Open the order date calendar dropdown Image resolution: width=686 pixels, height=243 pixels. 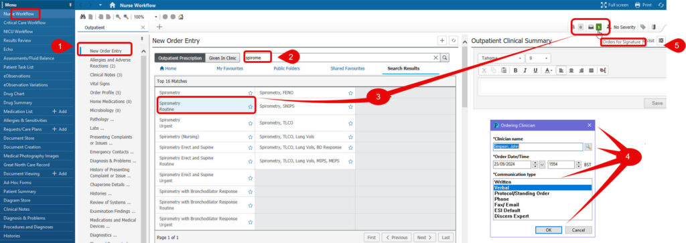click(543, 165)
